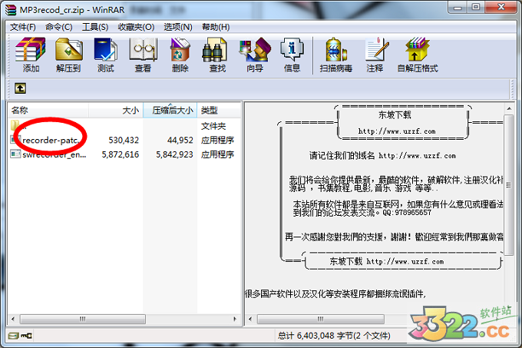Open the 帮助(H) menu

(216, 27)
